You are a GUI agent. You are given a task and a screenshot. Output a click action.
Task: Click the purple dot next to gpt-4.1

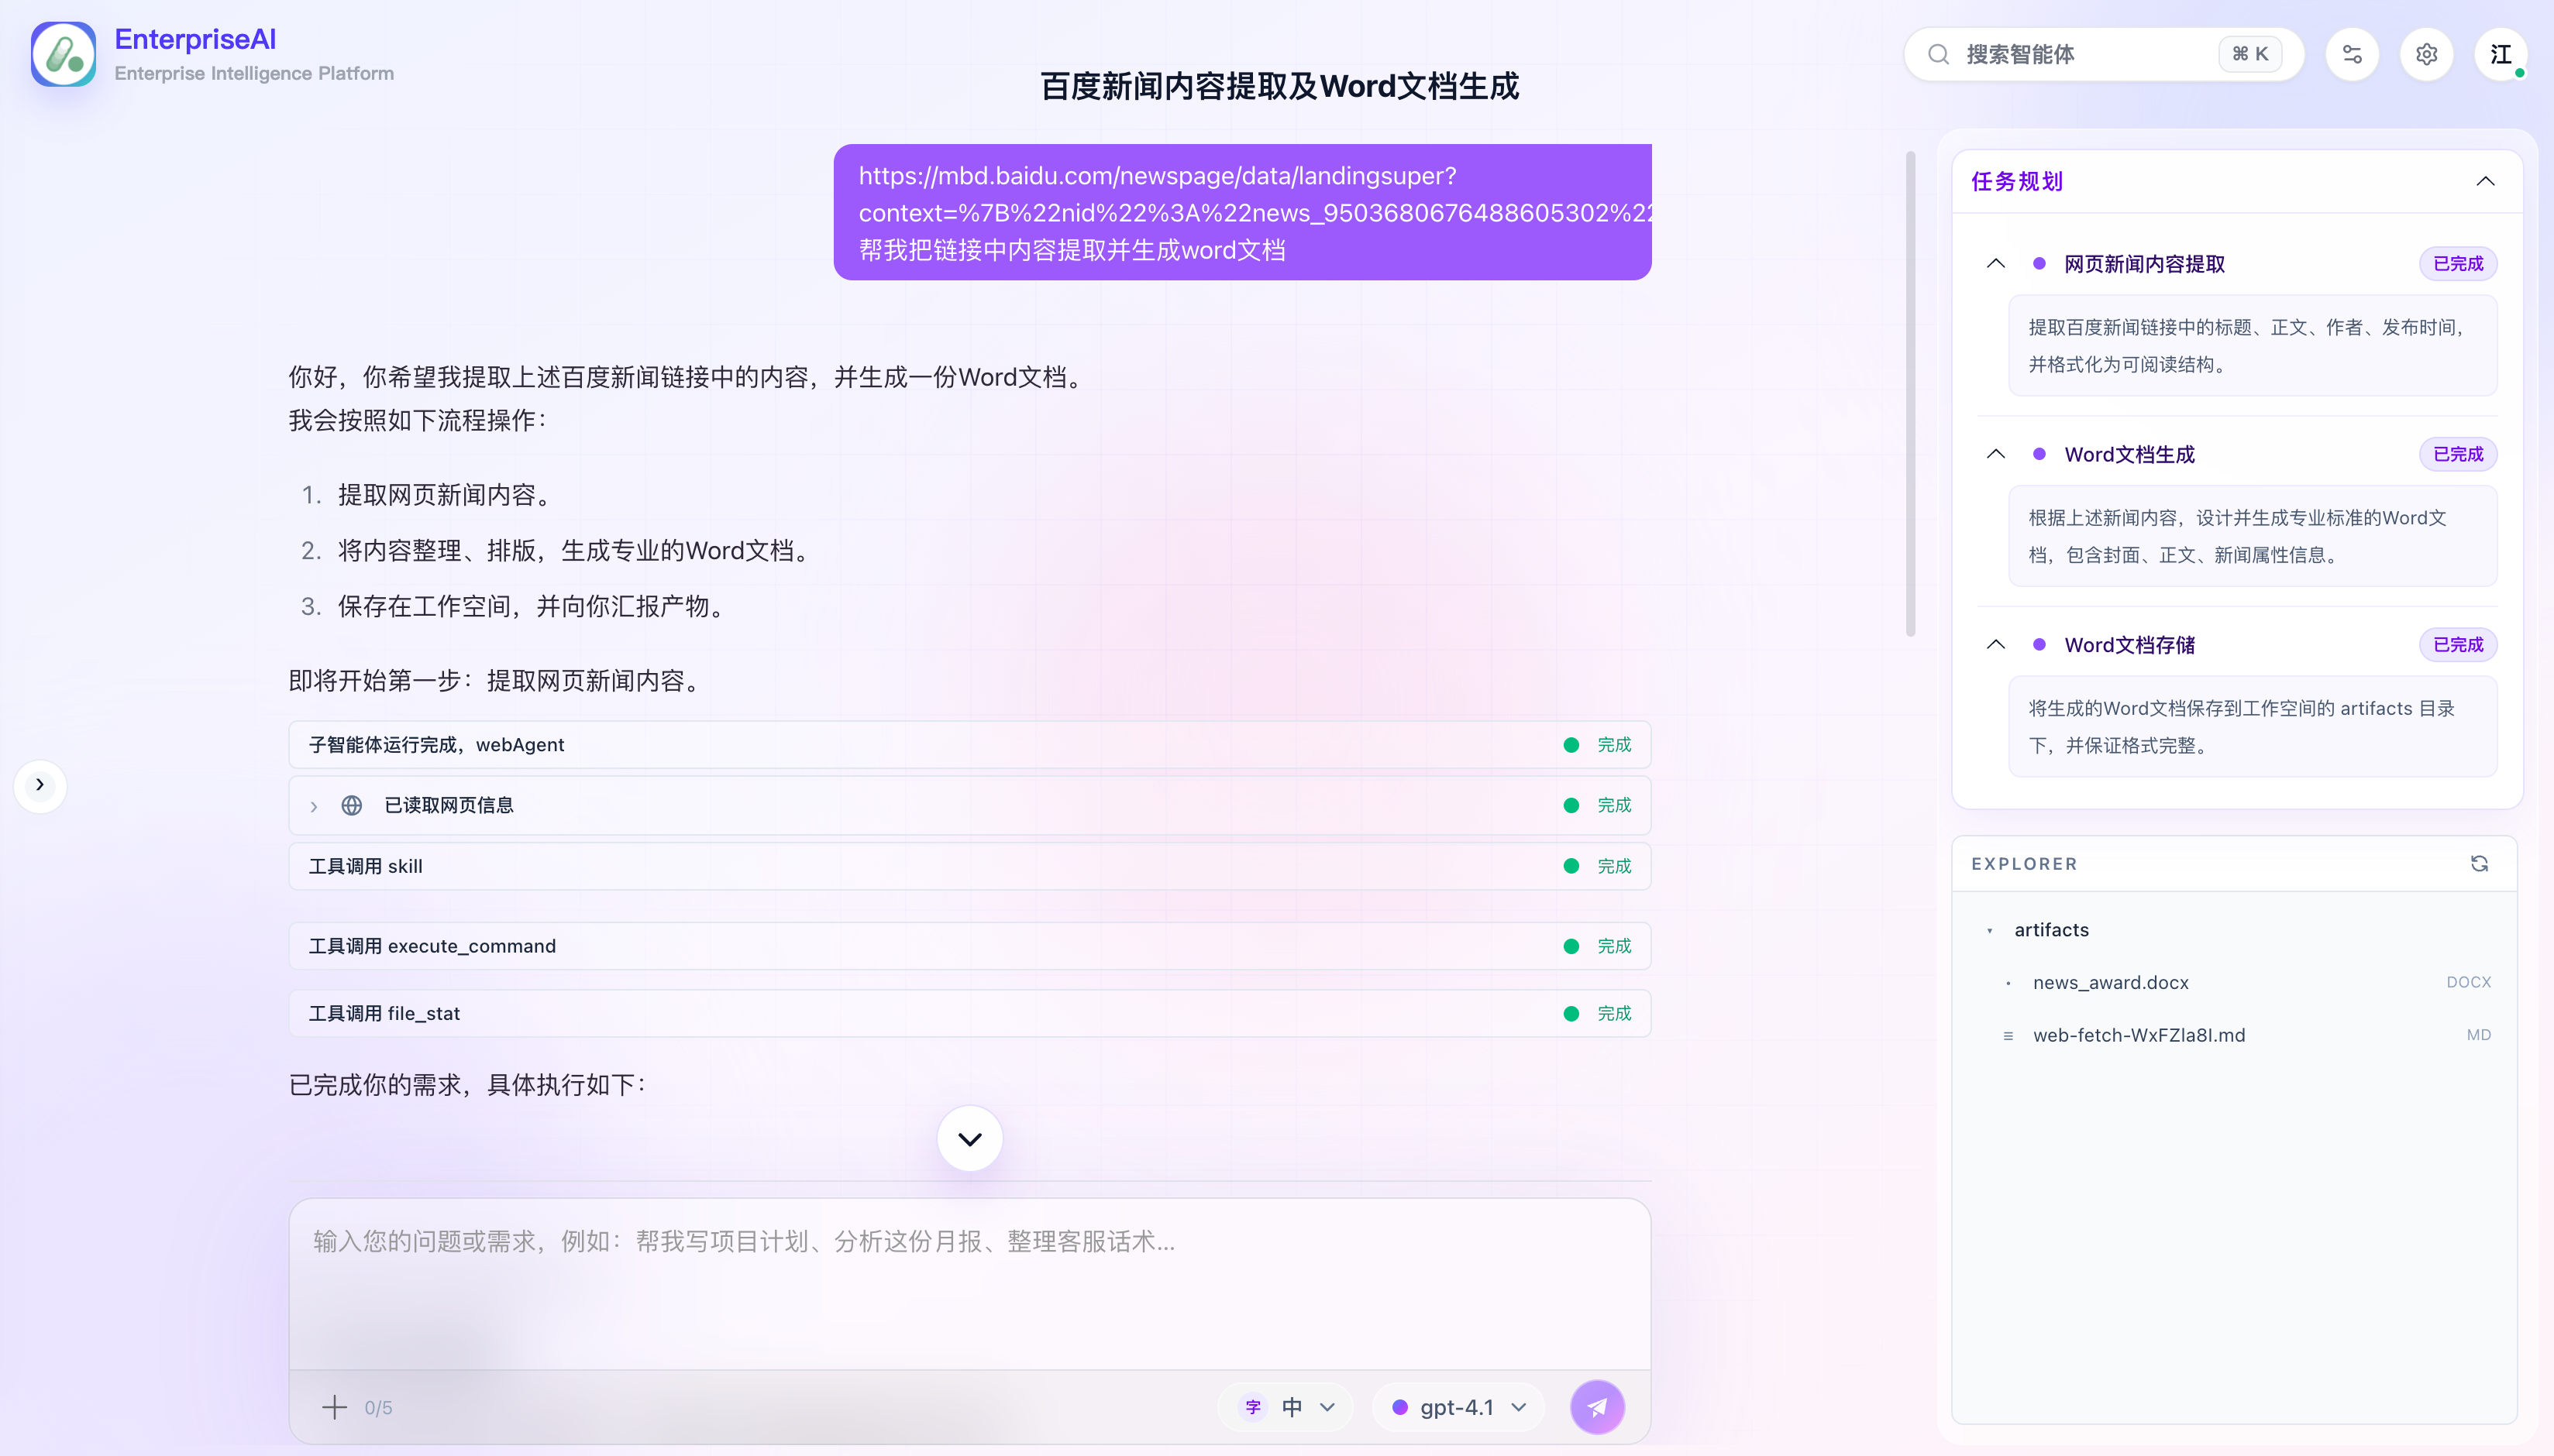click(1399, 1407)
